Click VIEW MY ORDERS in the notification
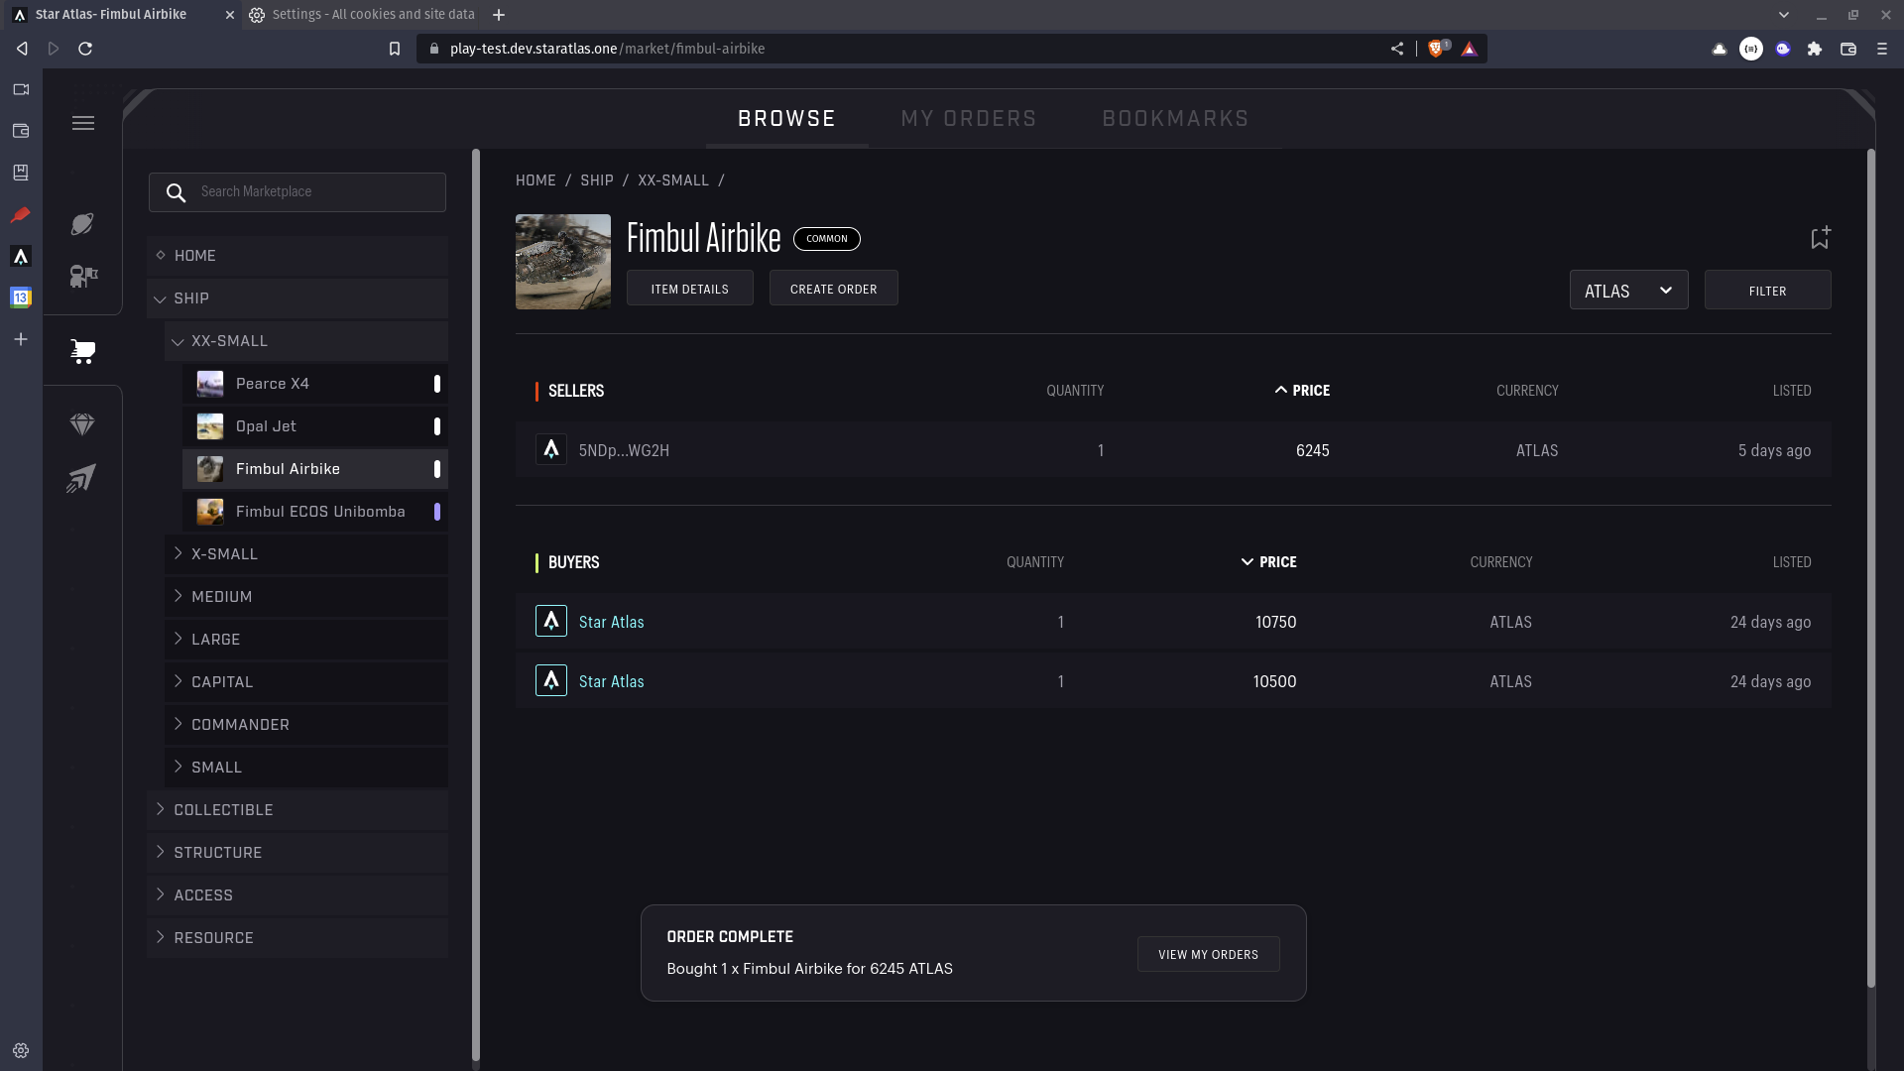Viewport: 1904px width, 1071px height. [1208, 955]
